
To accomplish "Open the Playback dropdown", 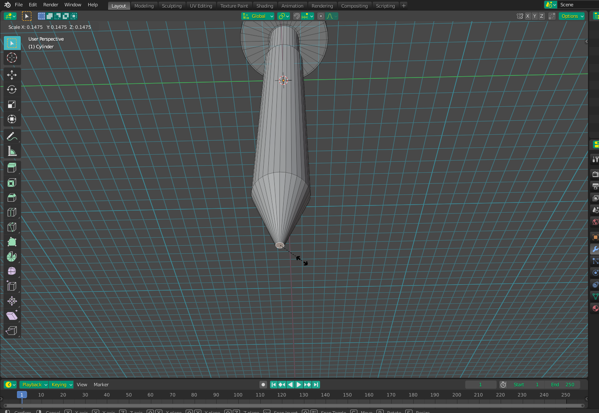I will click(x=34, y=385).
